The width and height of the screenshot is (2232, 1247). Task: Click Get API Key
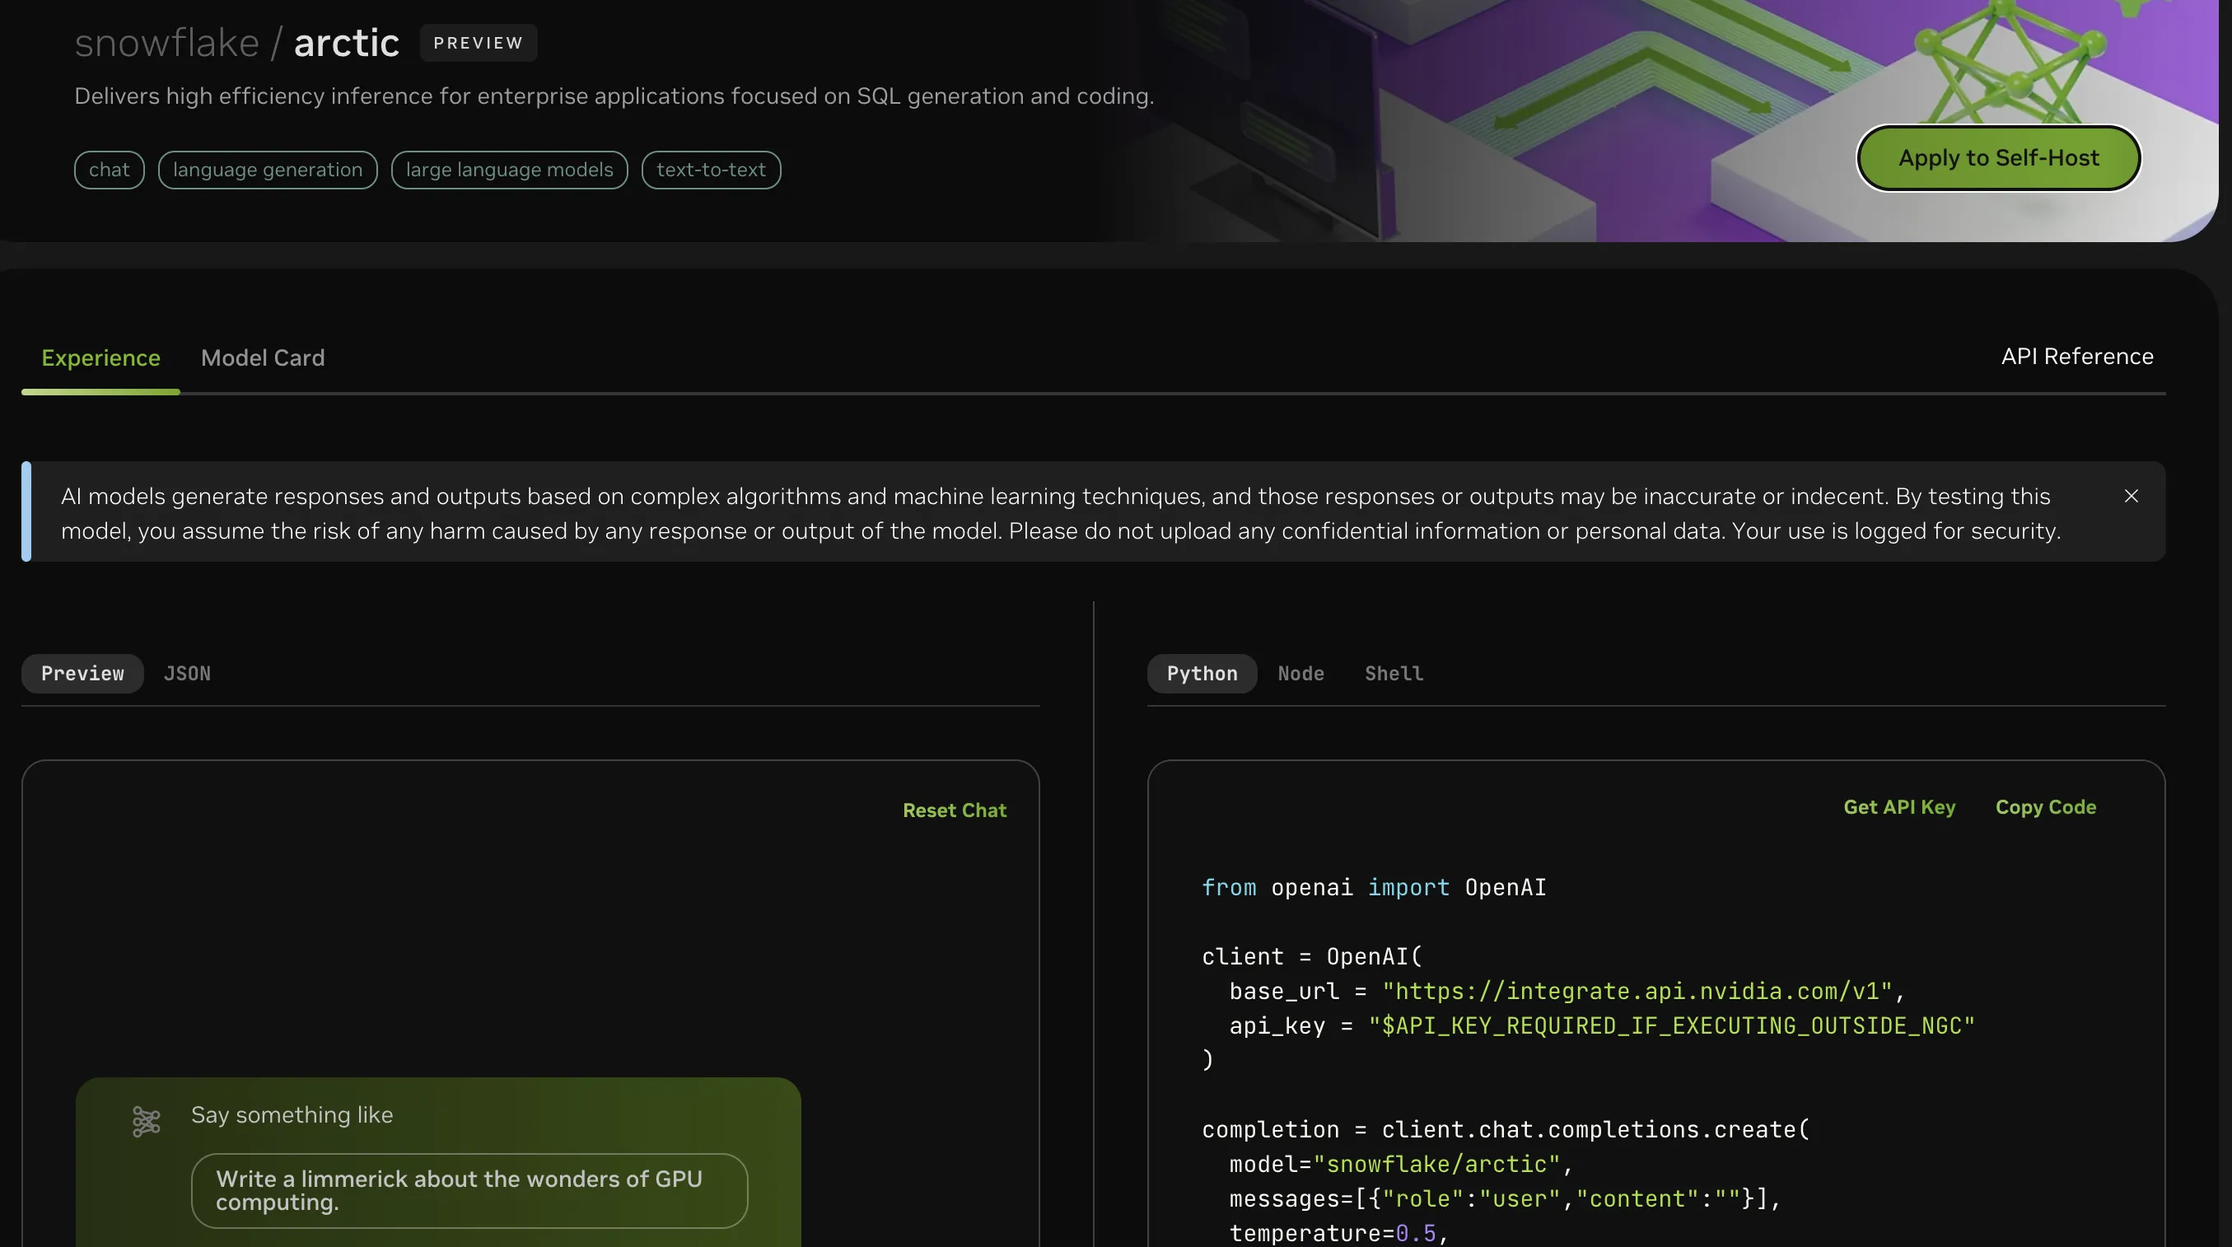[1898, 807]
